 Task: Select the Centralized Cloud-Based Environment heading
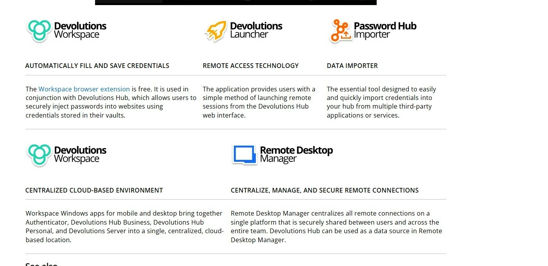pos(94,190)
